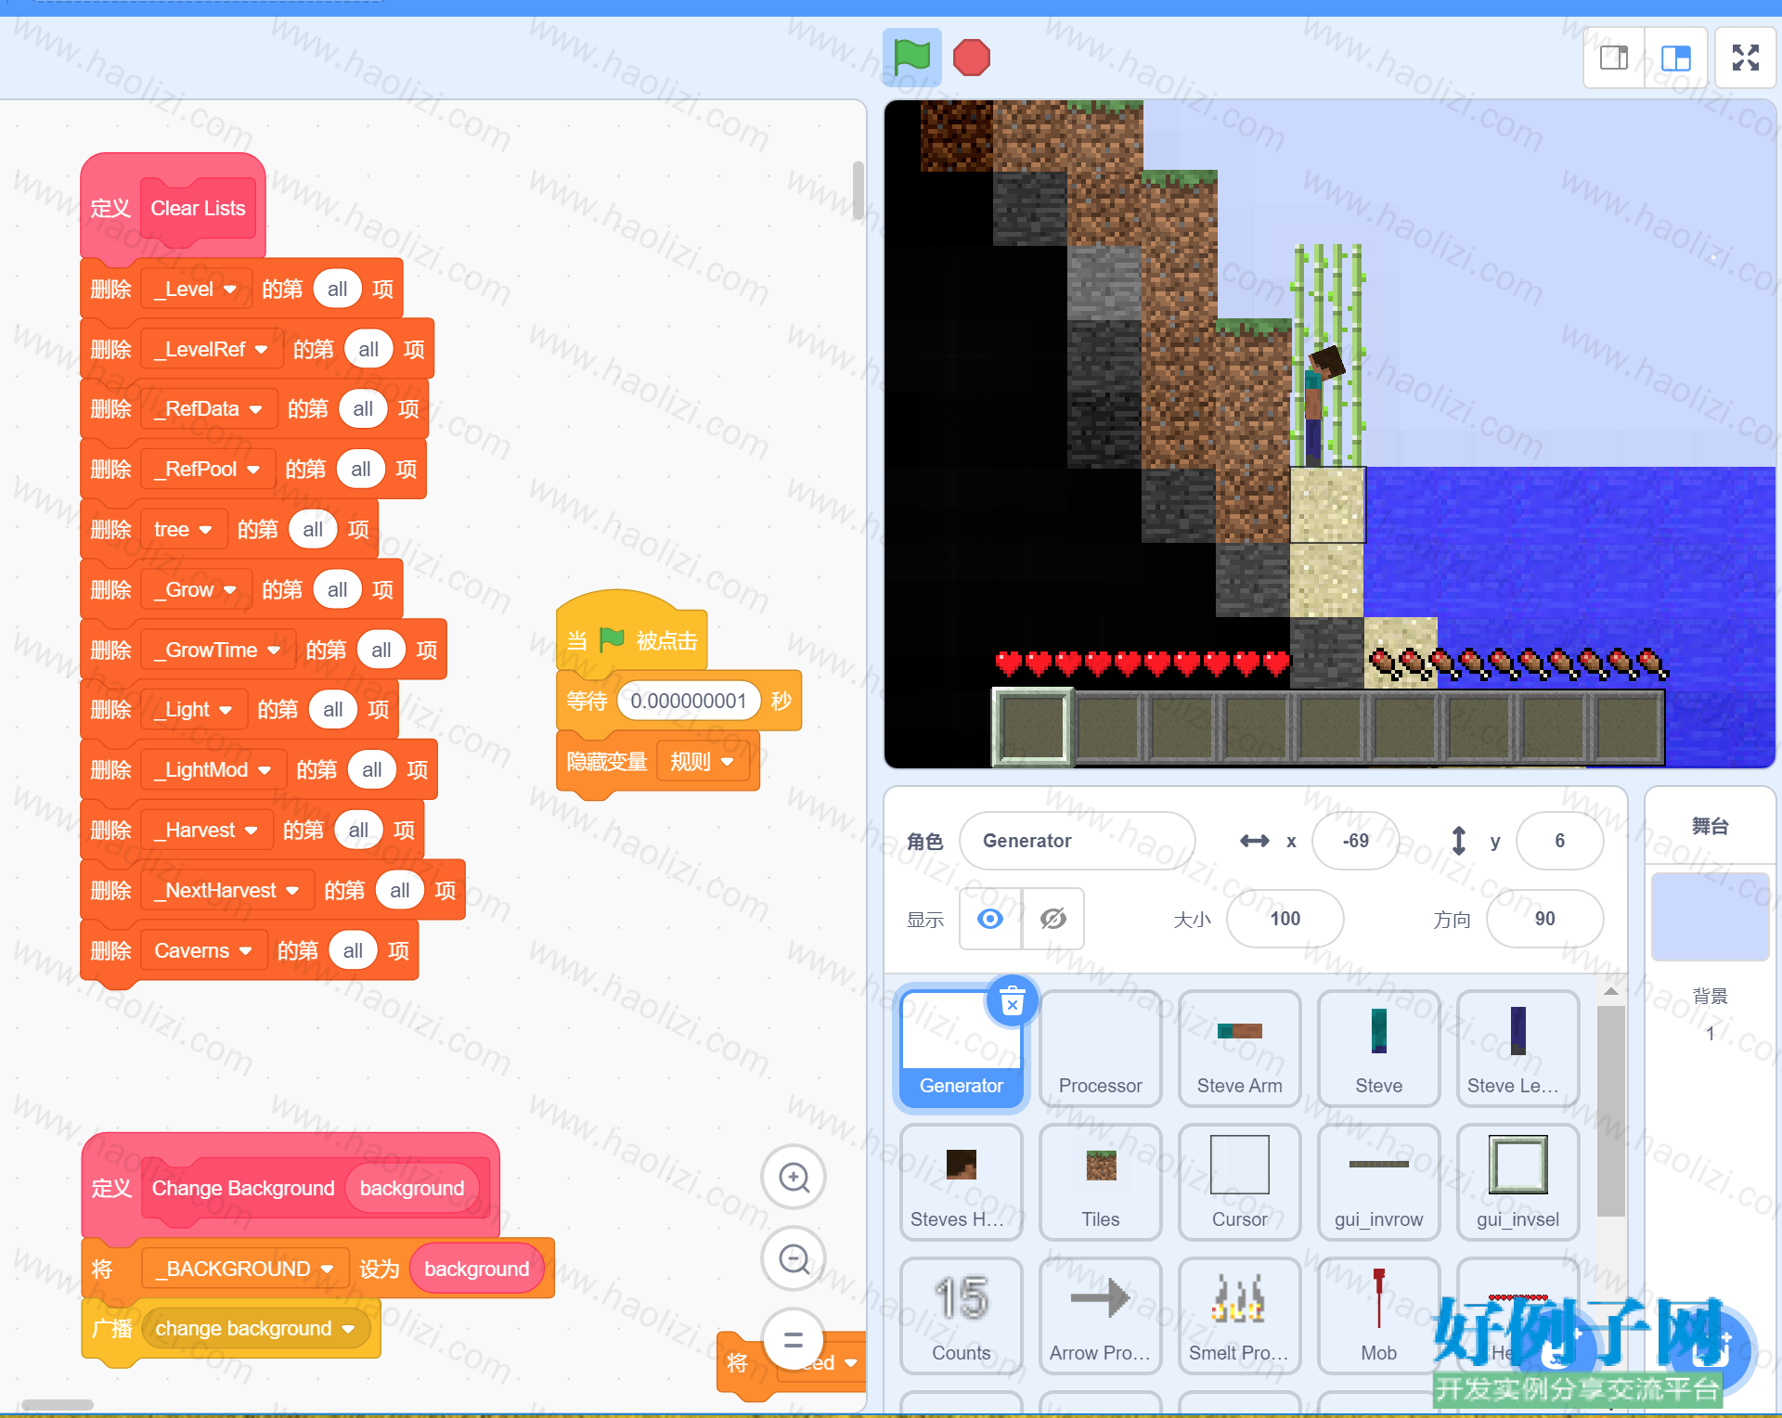Enter full screen stage mode
Viewport: 1782px width, 1418px height.
coord(1745,58)
